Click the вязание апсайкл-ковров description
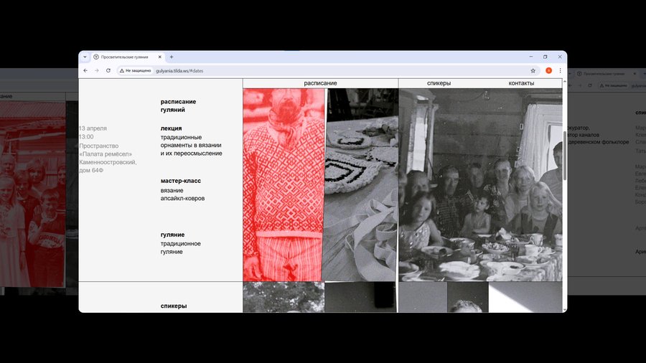The height and width of the screenshot is (363, 646). pos(182,194)
